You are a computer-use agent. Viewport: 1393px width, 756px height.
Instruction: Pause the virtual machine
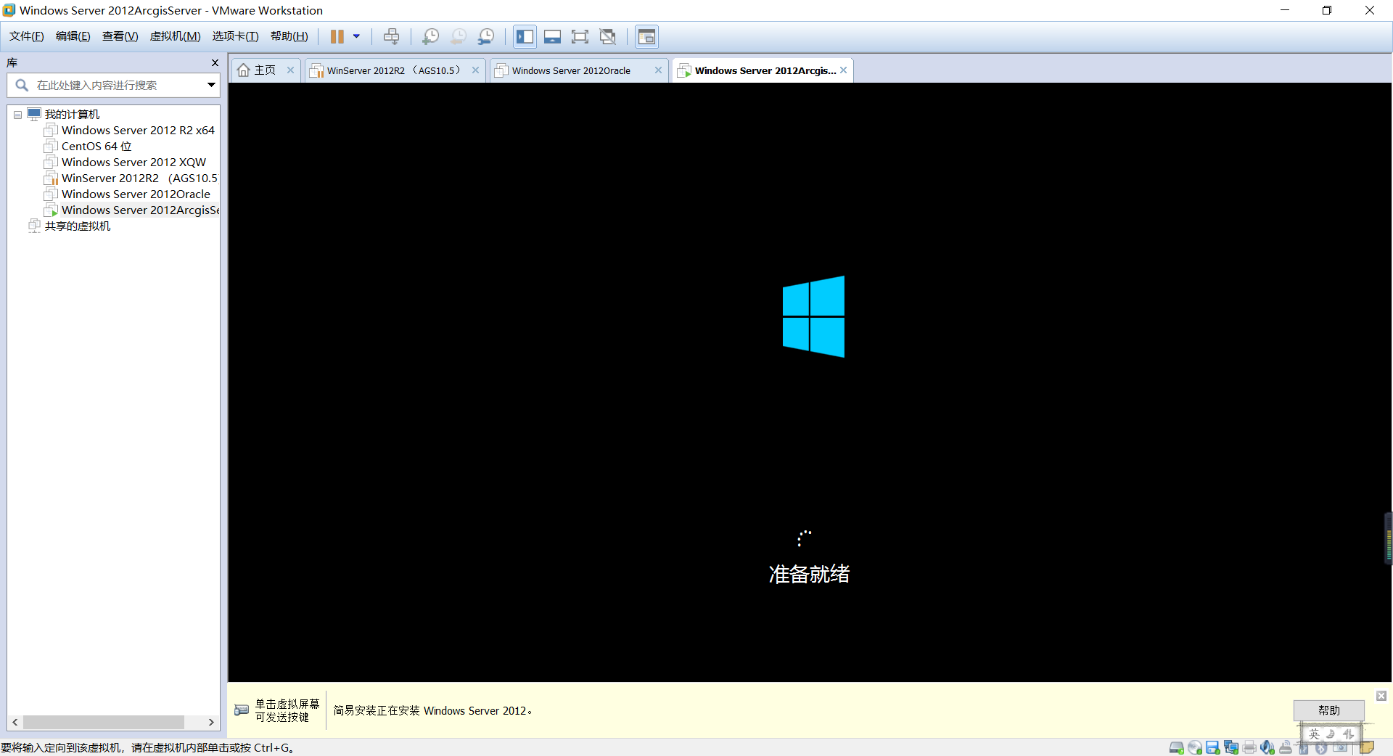click(x=337, y=36)
